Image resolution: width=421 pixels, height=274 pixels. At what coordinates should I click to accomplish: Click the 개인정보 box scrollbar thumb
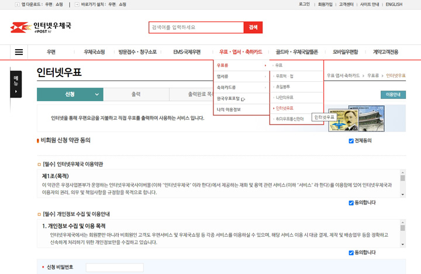402,228
